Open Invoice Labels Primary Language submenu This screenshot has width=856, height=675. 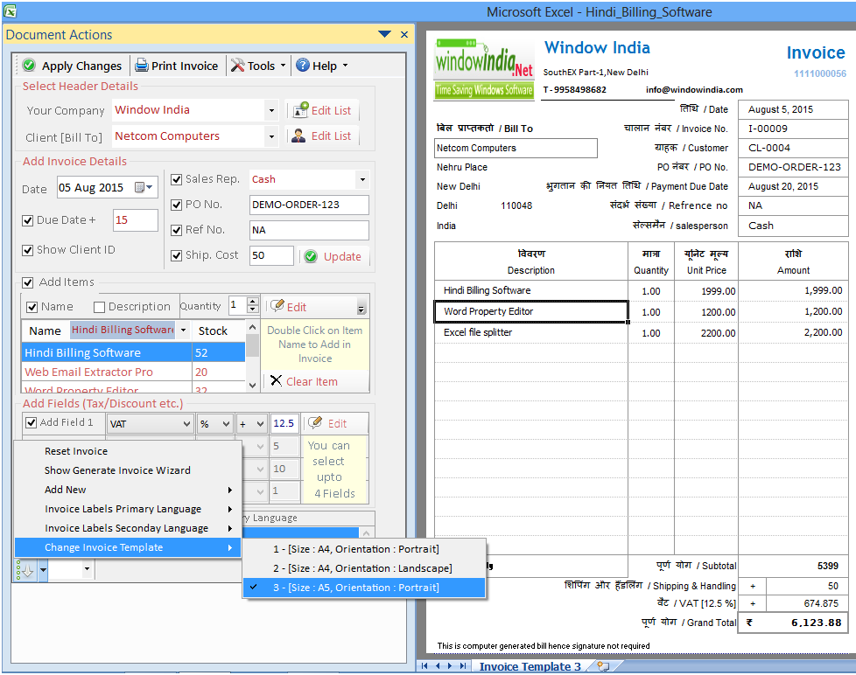pos(128,509)
